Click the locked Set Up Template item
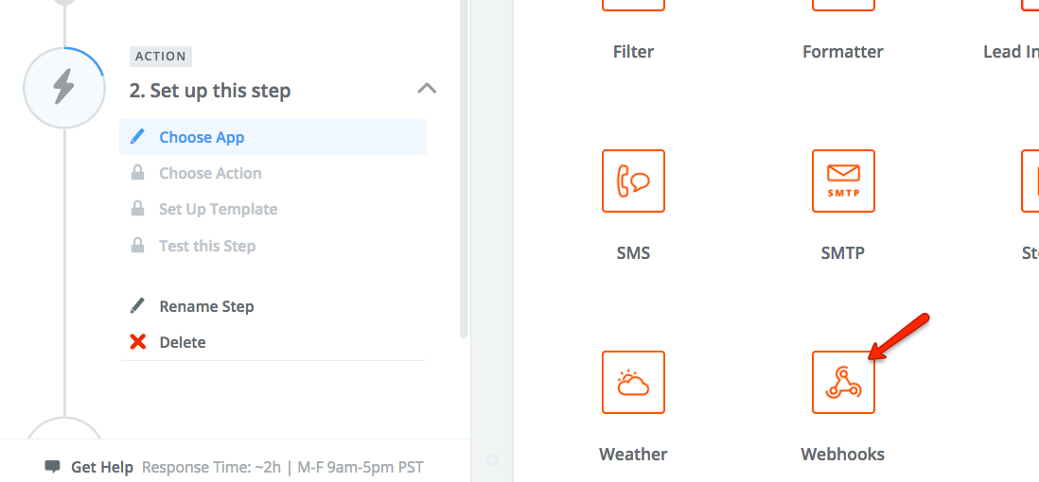Screen dimensions: 1039x482 pos(218,209)
